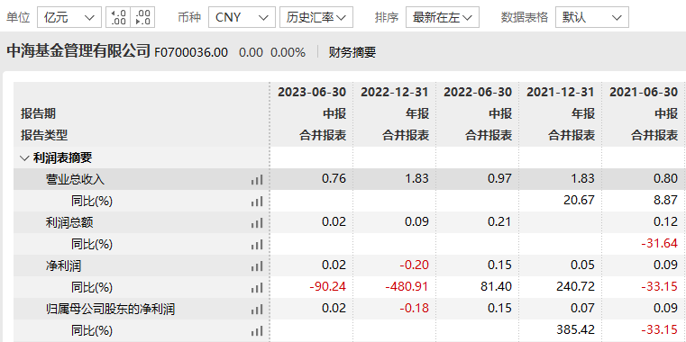Click the 同比 value 81.40
The width and height of the screenshot is (686, 342).
[x=497, y=287]
